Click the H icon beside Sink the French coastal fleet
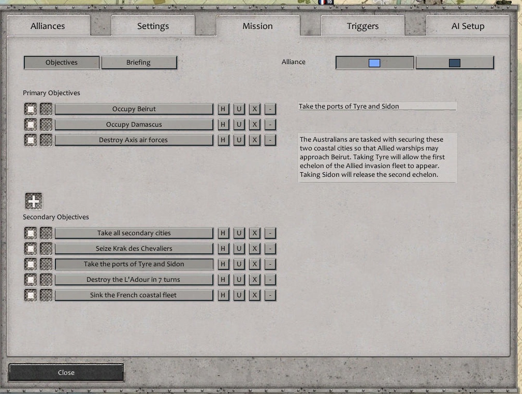Viewport: 522px width, 394px height. pyautogui.click(x=223, y=295)
